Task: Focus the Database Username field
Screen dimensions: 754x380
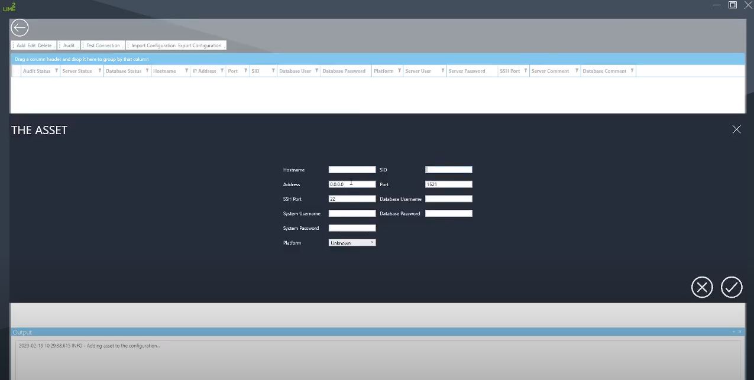Action: click(449, 199)
